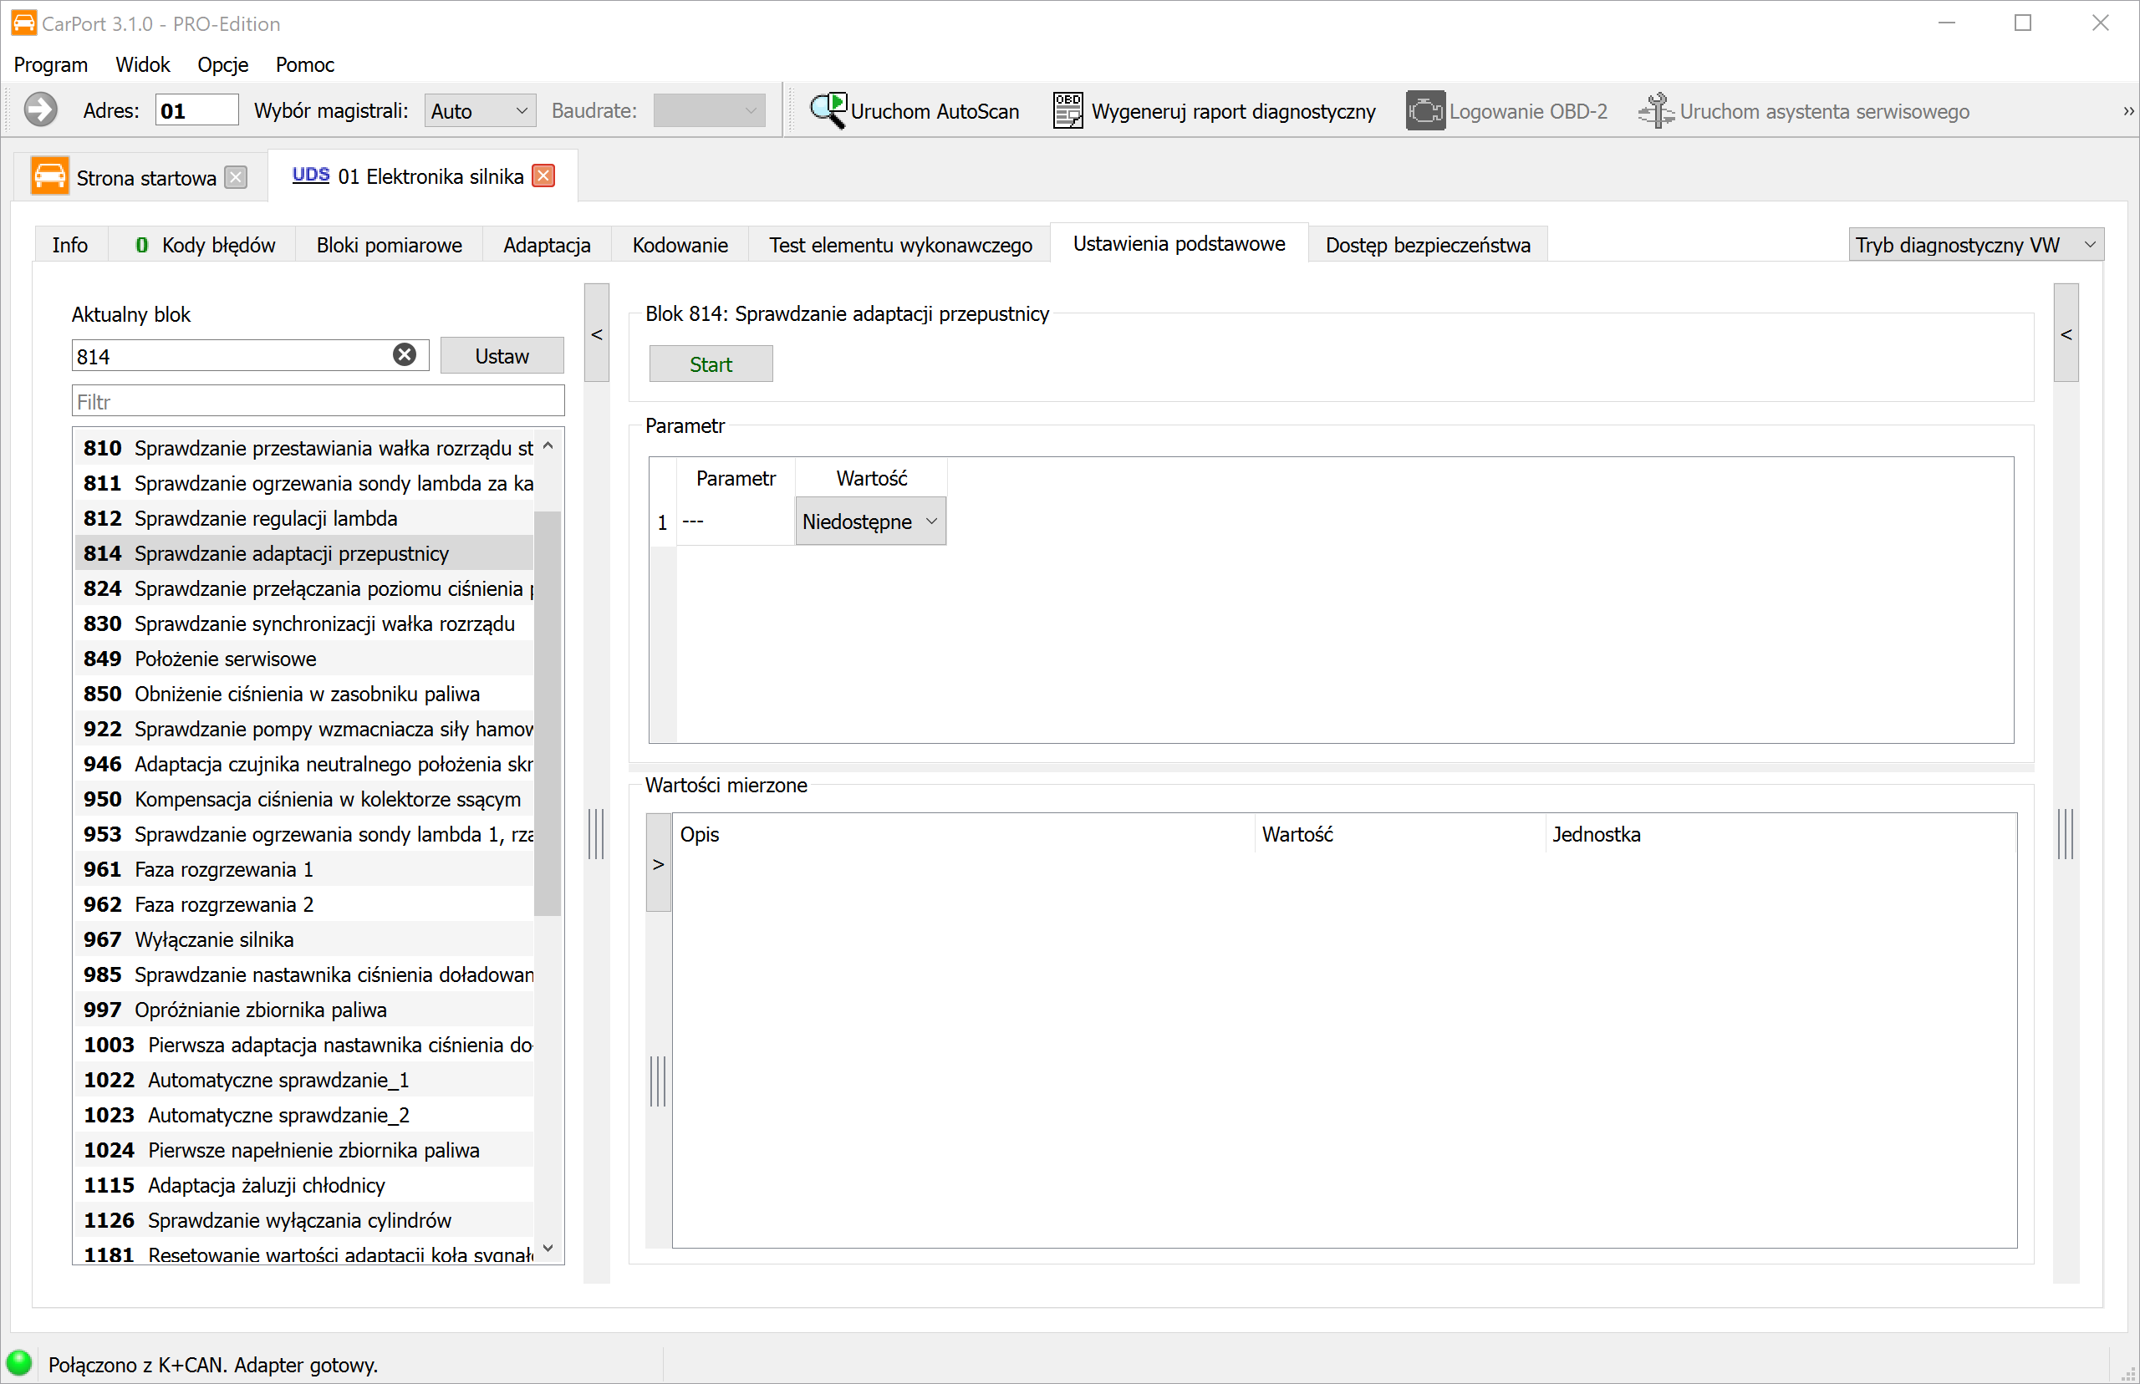The width and height of the screenshot is (2140, 1384).
Task: Clear the Aktualny blok field with the X icon
Action: click(x=405, y=355)
